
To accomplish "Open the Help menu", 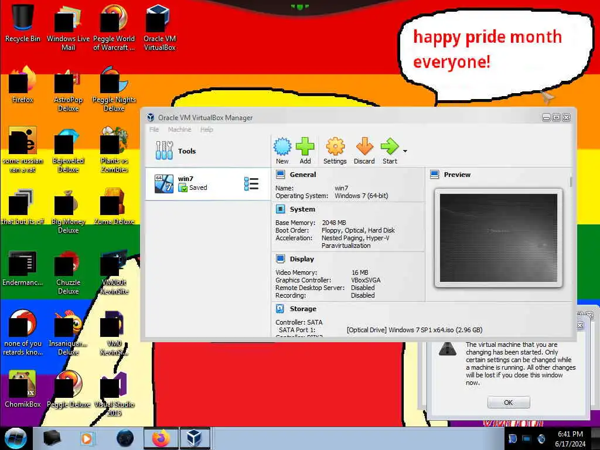I will 207,129.
